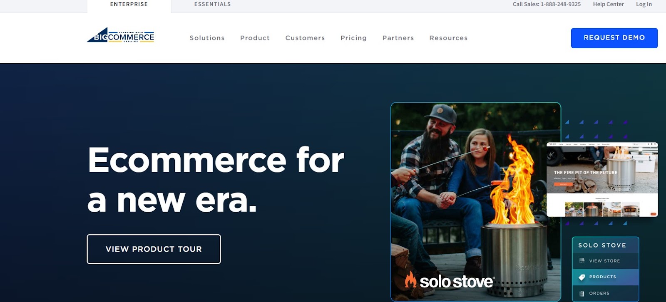Viewport: 666px width, 302px height.
Task: Open the Help Center link
Action: pos(608,4)
